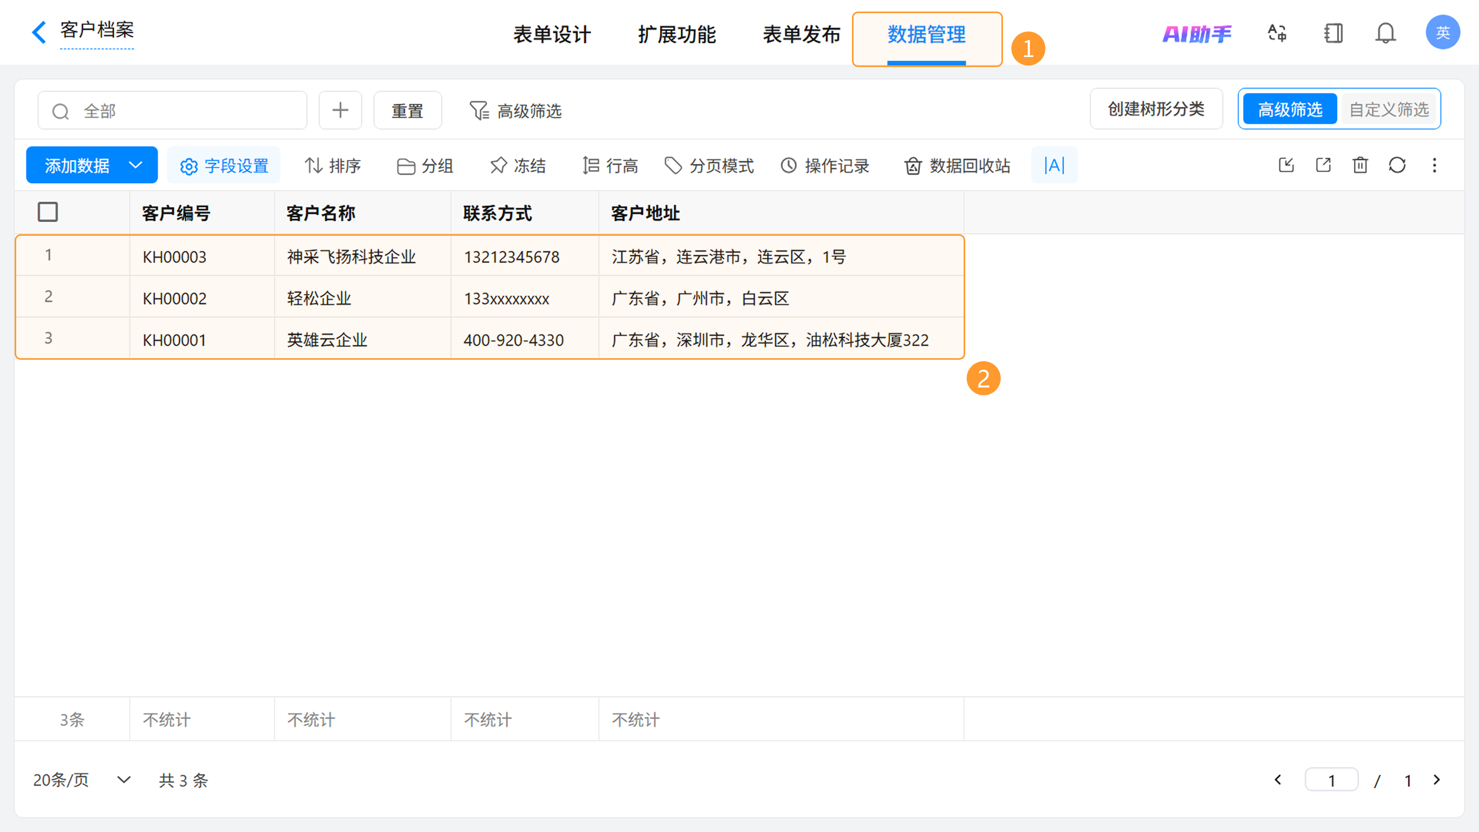Click the trash delete icon
1479x832 pixels.
click(1360, 165)
